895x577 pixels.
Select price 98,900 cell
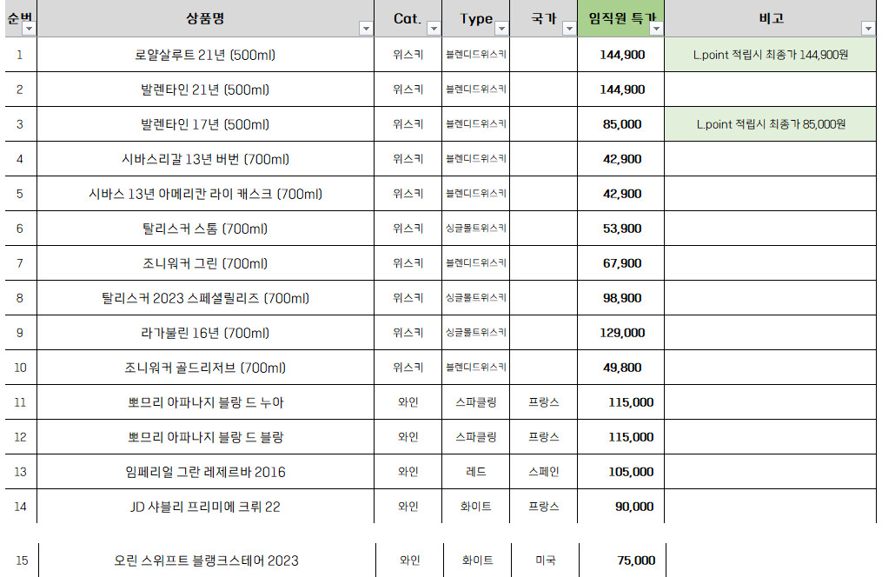pos(621,298)
